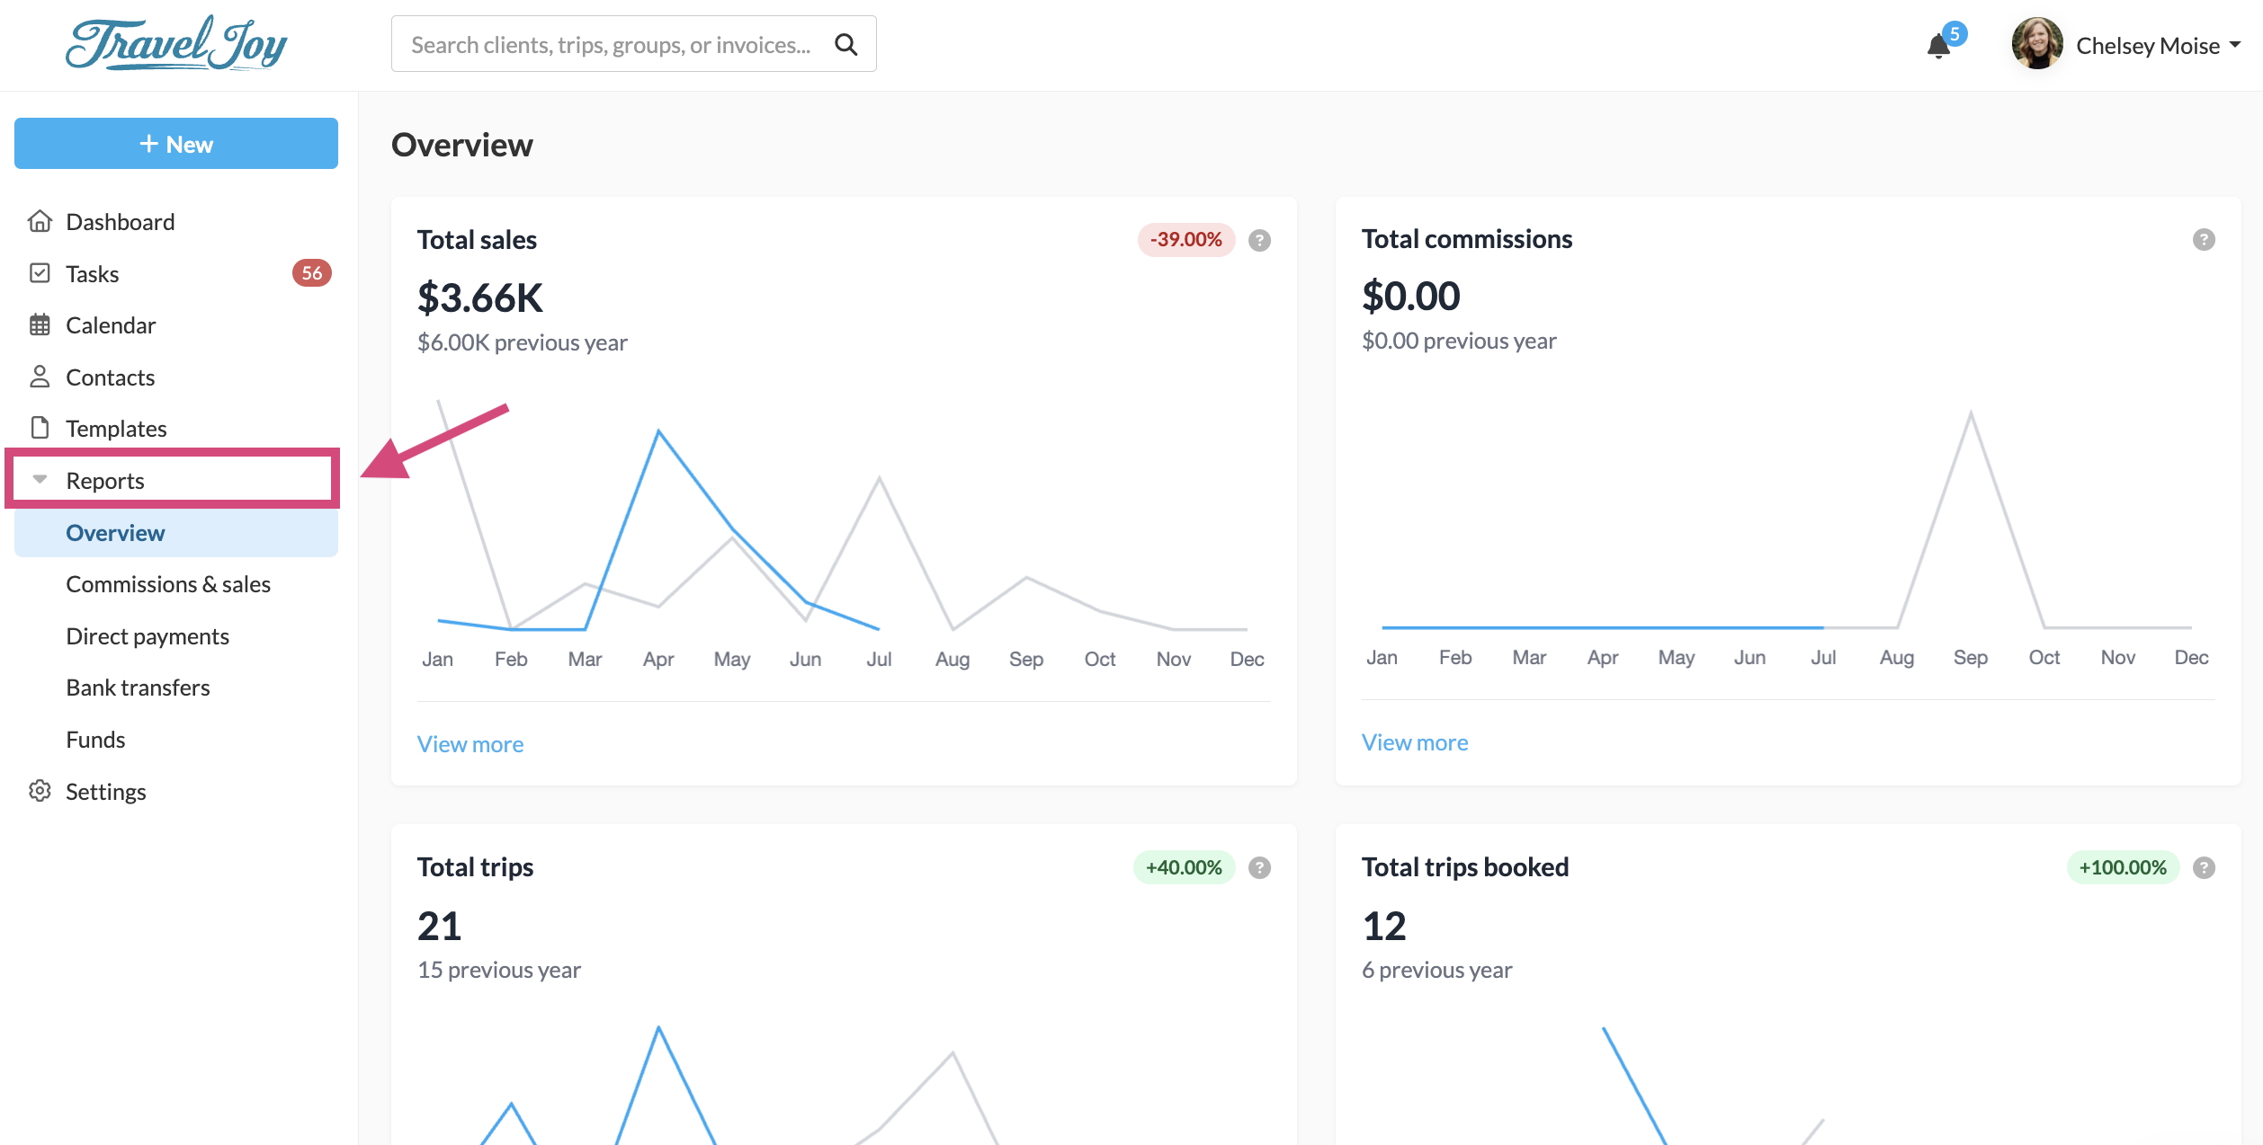Open Settings gear icon

pos(40,791)
